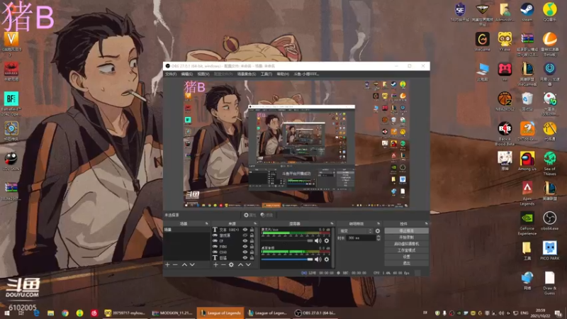The image size is (567, 319).
Task: Add a new scene with plus icon
Action: coord(167,264)
